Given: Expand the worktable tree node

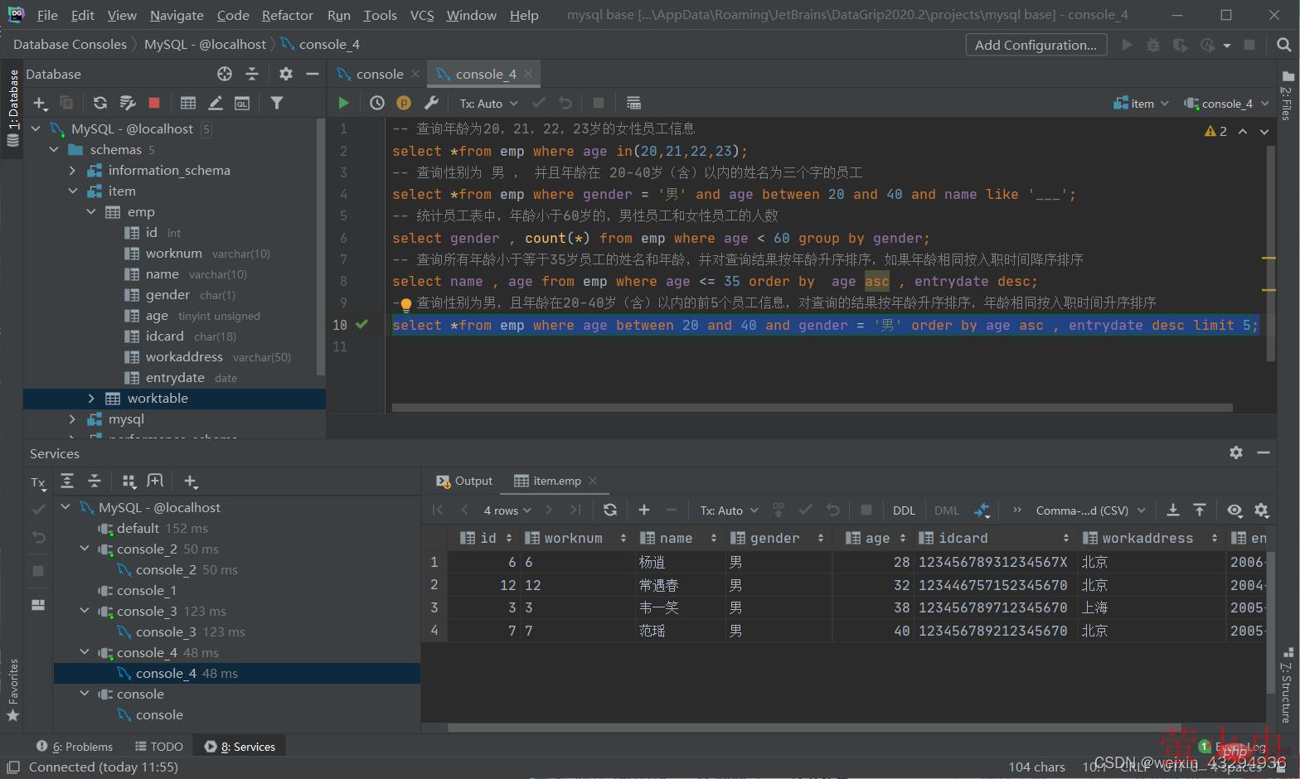Looking at the screenshot, I should pyautogui.click(x=91, y=399).
